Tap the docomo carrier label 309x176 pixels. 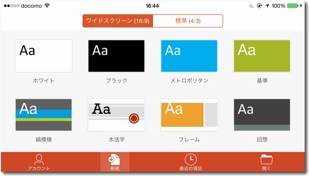31,6
